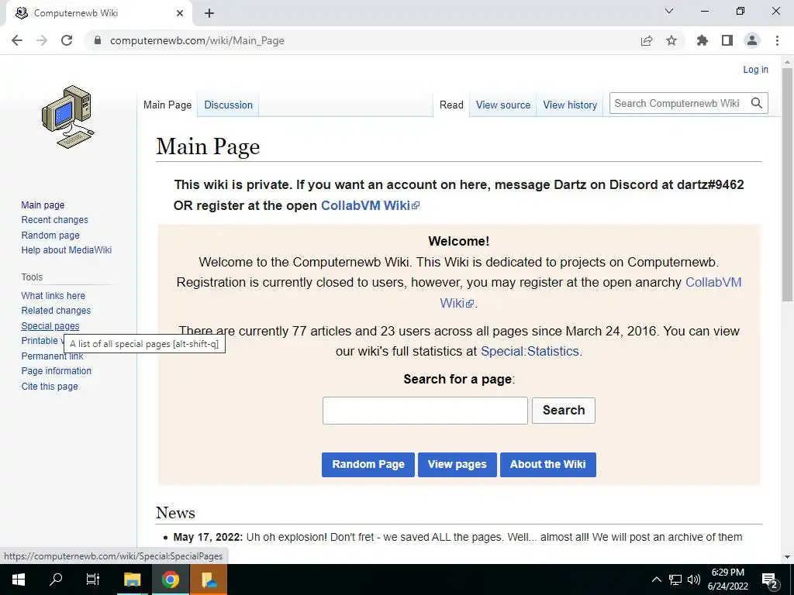Open Task View on the taskbar
794x595 pixels.
pyautogui.click(x=93, y=580)
